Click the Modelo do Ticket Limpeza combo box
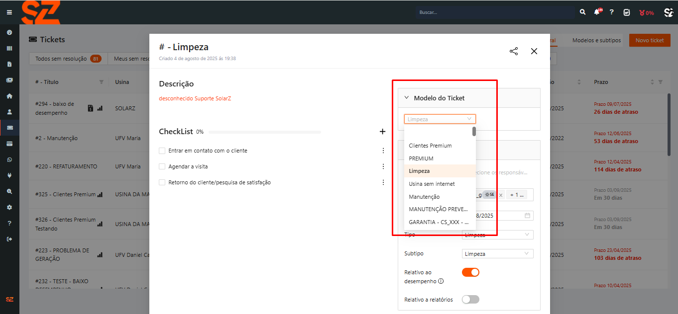The image size is (678, 314). (440, 119)
